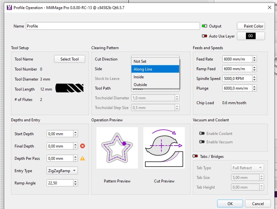The height and width of the screenshot is (209, 277).
Task: Click the red error icon beside Final Depth
Action: point(83,146)
